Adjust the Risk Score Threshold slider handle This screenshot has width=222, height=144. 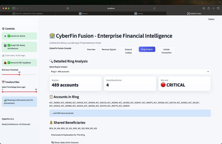(19, 75)
